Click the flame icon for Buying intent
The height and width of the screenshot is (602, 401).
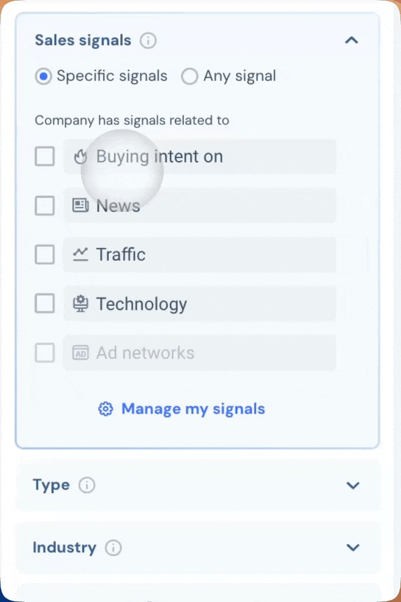[x=80, y=157]
